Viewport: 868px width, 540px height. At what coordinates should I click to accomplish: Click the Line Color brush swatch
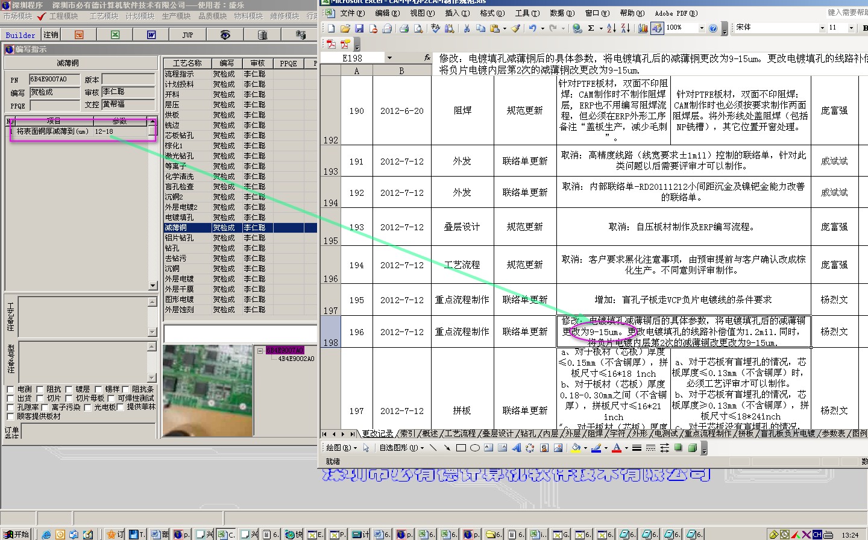596,448
